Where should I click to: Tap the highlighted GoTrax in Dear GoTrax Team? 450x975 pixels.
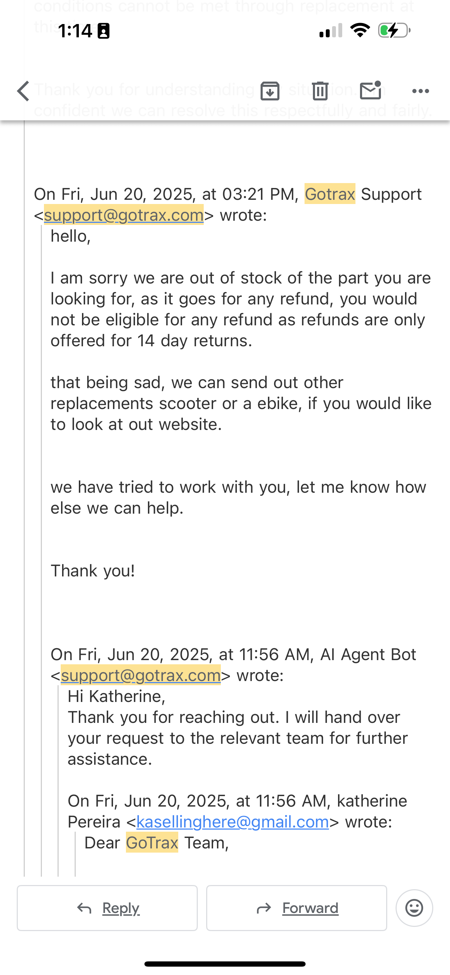click(x=152, y=842)
